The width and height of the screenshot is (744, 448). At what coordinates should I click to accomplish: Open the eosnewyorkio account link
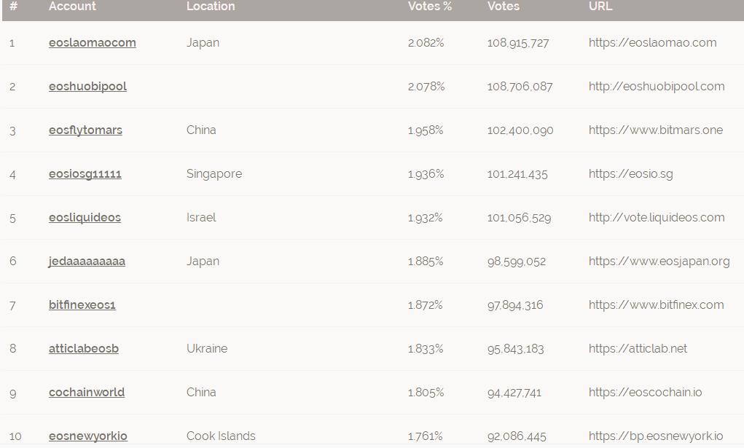pyautogui.click(x=87, y=436)
